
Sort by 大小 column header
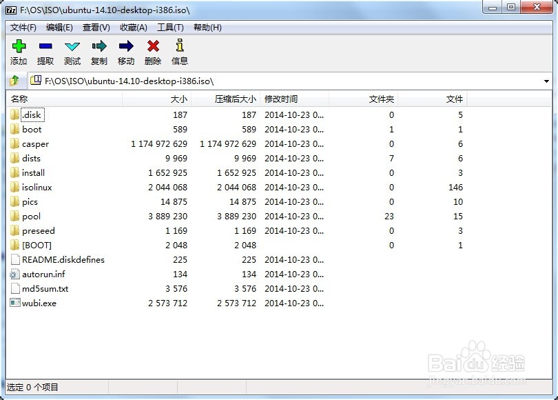156,99
